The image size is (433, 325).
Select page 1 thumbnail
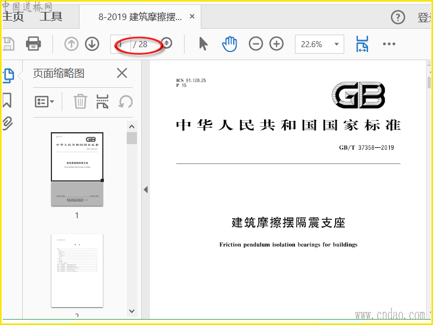[x=77, y=169]
